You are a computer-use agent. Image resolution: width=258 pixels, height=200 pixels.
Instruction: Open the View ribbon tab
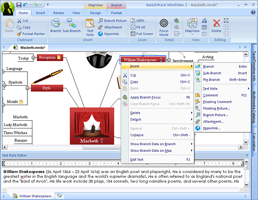[76, 13]
